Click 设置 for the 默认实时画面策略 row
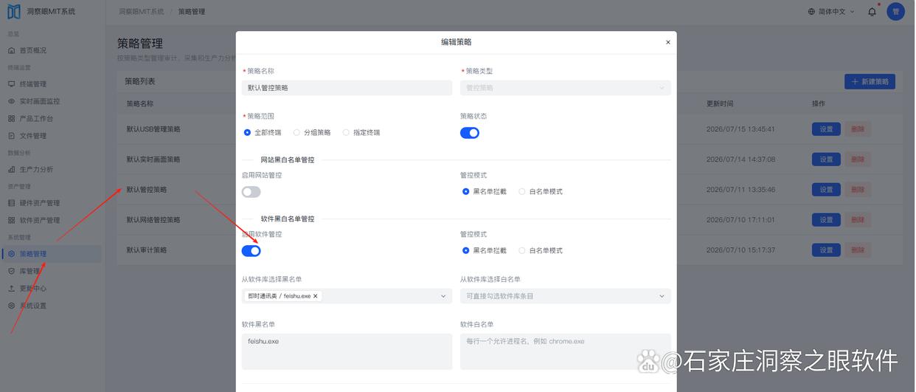Screen dimensions: 916x392 pos(826,159)
